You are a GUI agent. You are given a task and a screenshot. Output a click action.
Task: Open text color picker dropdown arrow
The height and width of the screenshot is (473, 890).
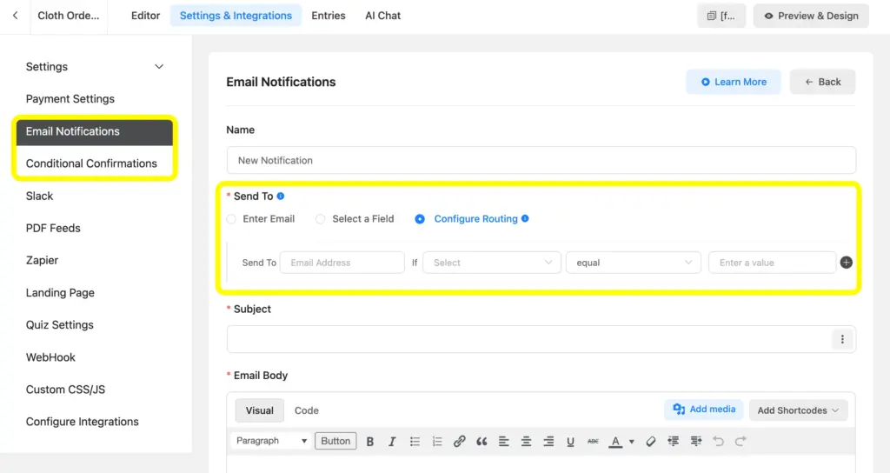point(631,442)
